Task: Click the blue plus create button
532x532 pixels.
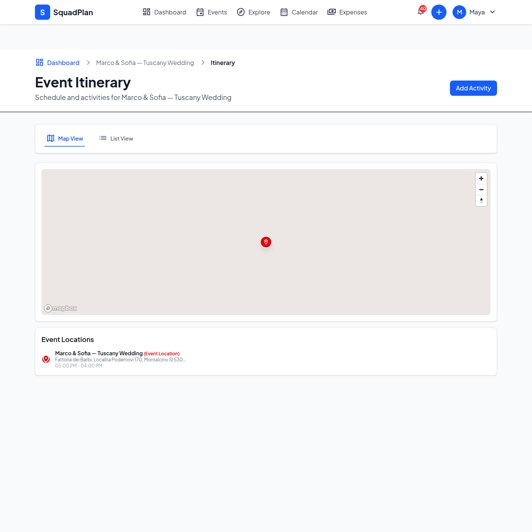Action: 439,12
